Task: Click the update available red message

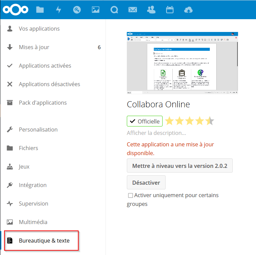Action: tap(170, 149)
